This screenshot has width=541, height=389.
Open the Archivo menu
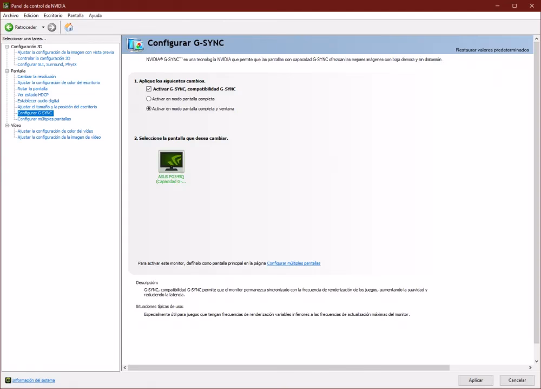11,16
